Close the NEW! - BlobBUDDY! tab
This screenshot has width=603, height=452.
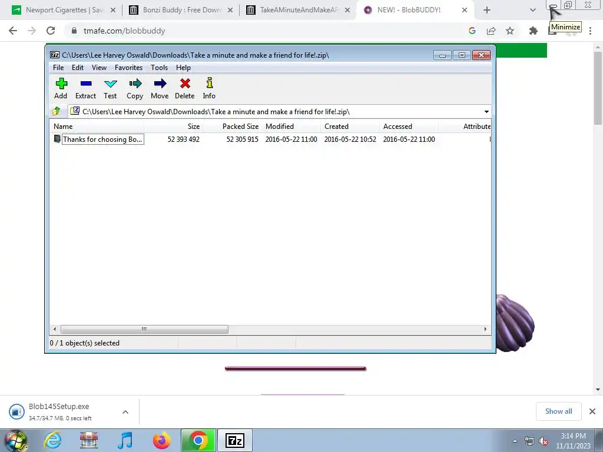click(465, 10)
